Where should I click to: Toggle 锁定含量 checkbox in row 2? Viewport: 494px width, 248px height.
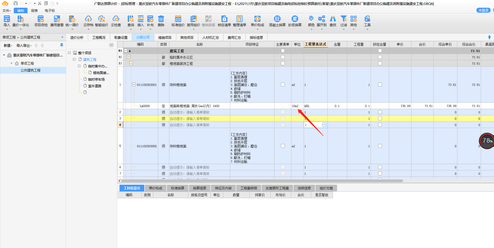(x=380, y=112)
